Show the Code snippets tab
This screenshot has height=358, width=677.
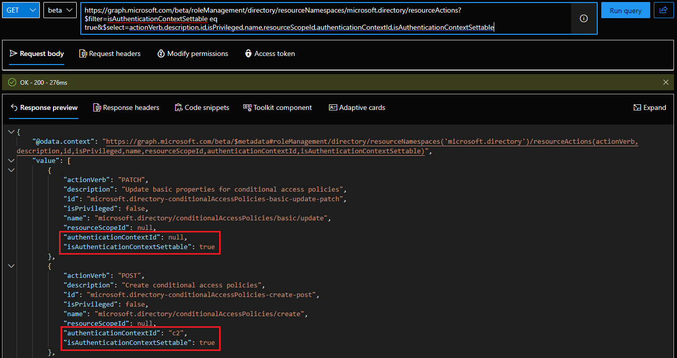point(201,107)
